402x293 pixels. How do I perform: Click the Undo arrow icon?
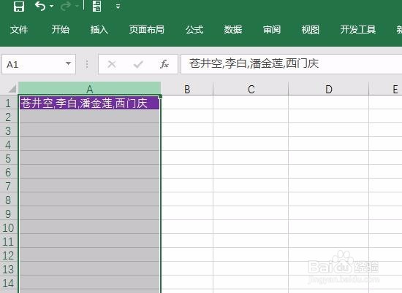pos(40,6)
